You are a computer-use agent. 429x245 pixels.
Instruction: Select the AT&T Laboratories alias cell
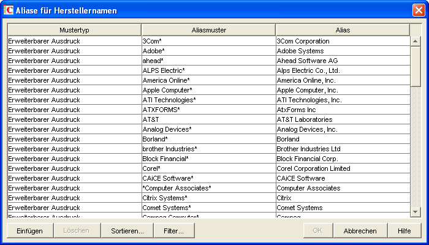click(343, 119)
